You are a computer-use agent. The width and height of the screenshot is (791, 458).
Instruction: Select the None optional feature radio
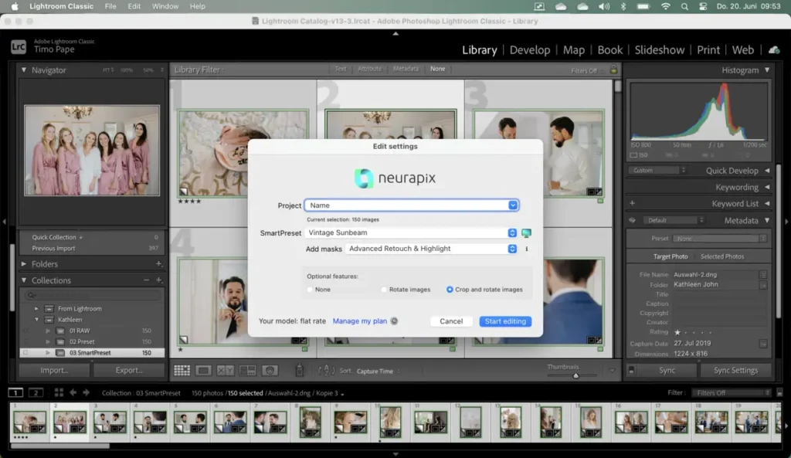[310, 290]
